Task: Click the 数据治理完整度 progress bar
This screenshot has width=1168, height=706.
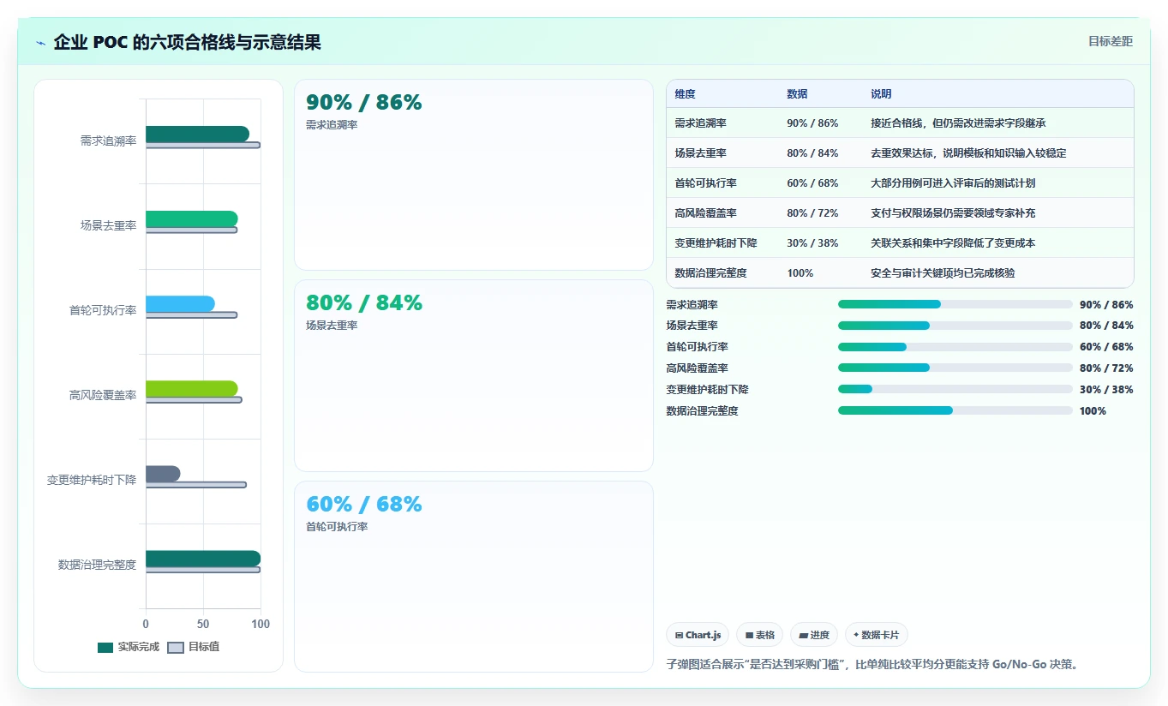Action: (x=955, y=410)
